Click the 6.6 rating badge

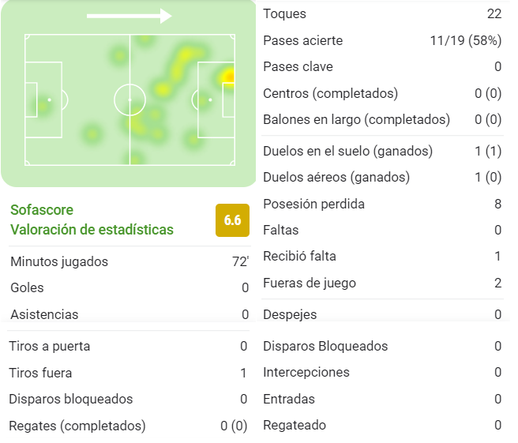point(232,220)
